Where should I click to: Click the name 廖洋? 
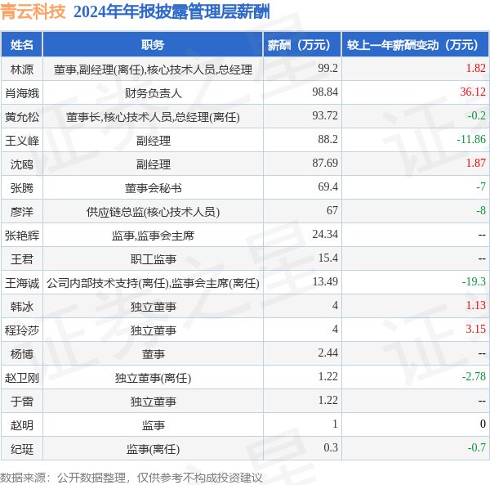[21, 212]
